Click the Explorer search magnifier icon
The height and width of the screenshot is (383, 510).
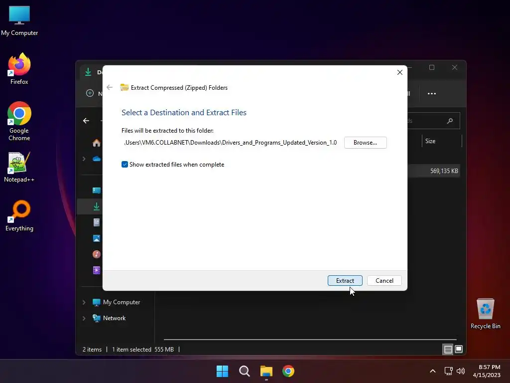point(450,121)
